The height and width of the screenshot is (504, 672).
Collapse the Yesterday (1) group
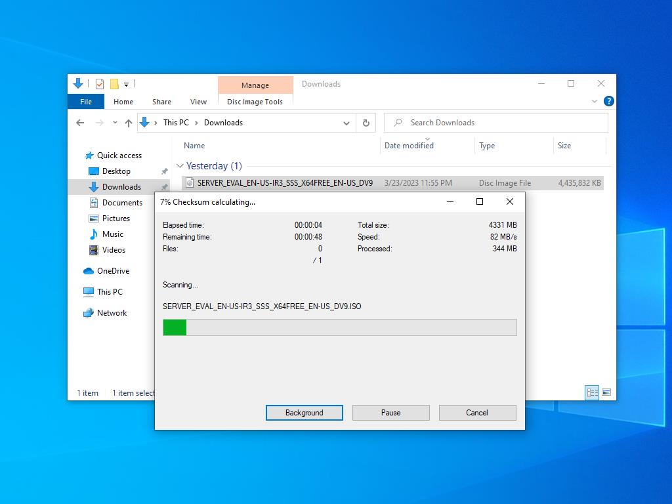(180, 166)
